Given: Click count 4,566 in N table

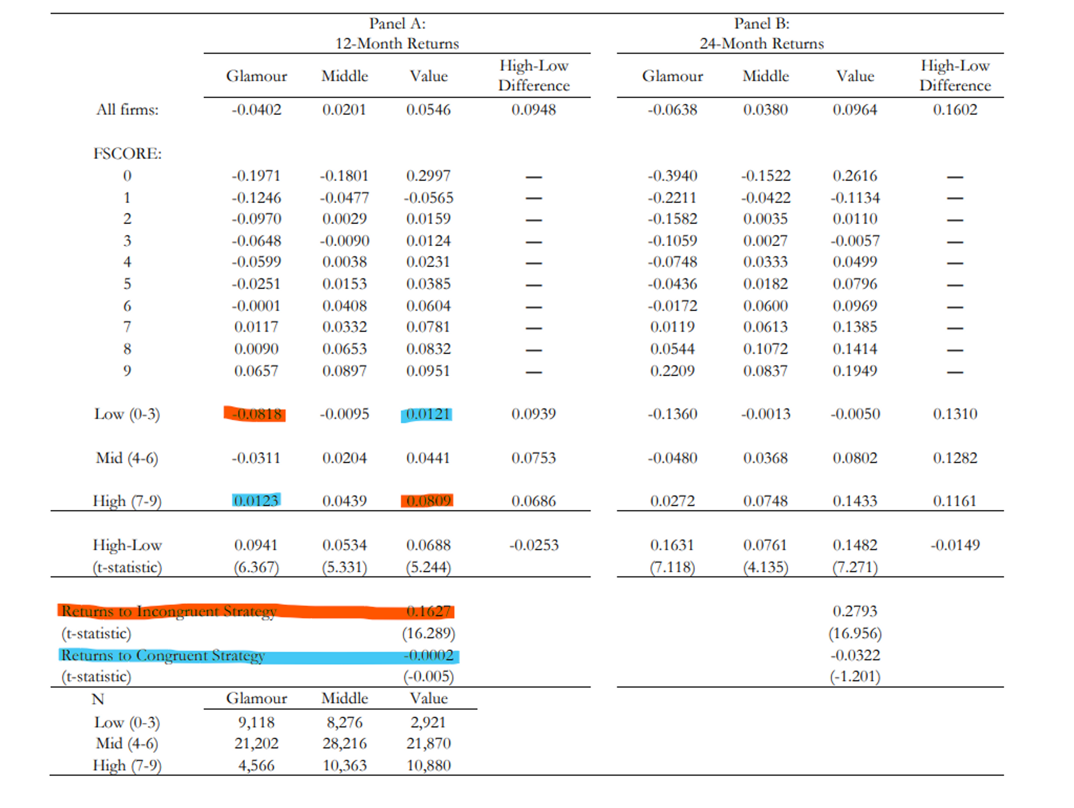Looking at the screenshot, I should click(256, 766).
